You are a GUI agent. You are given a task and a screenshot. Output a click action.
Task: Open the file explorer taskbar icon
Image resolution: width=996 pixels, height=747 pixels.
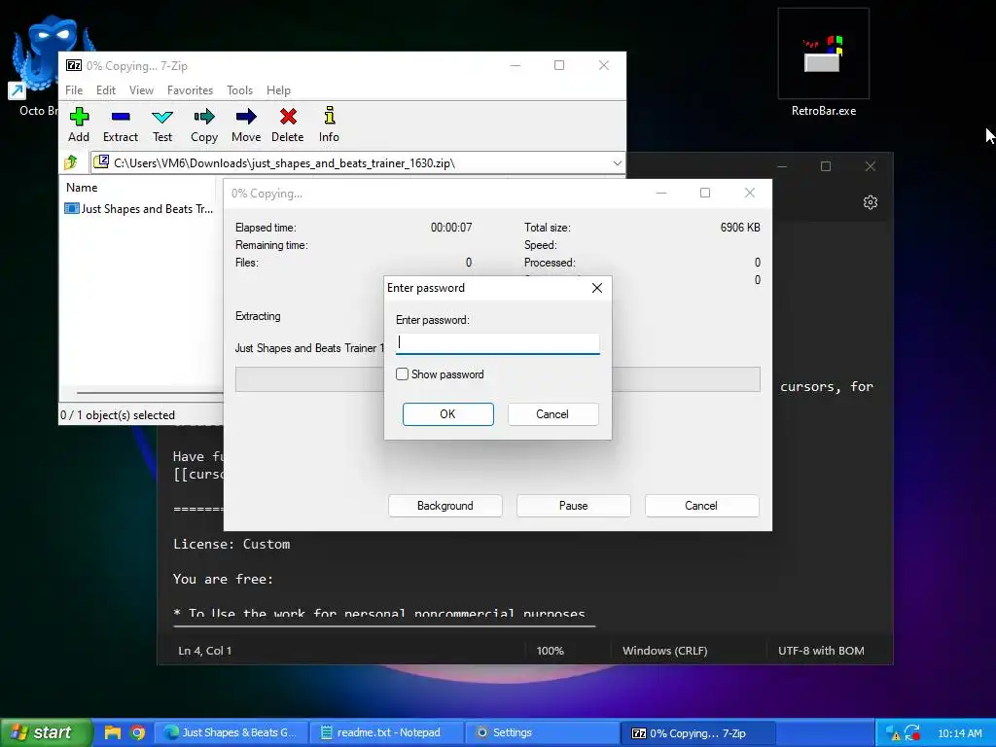pos(113,732)
